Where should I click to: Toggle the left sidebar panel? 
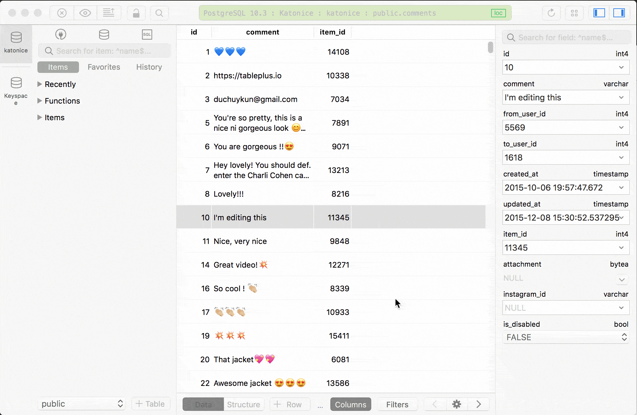599,13
